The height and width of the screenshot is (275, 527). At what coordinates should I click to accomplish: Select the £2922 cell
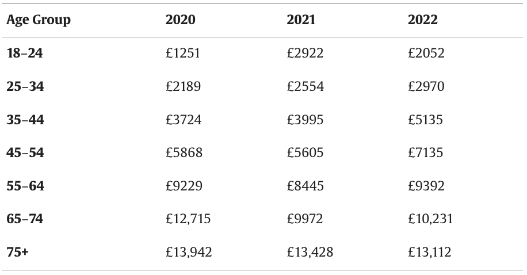pyautogui.click(x=305, y=54)
